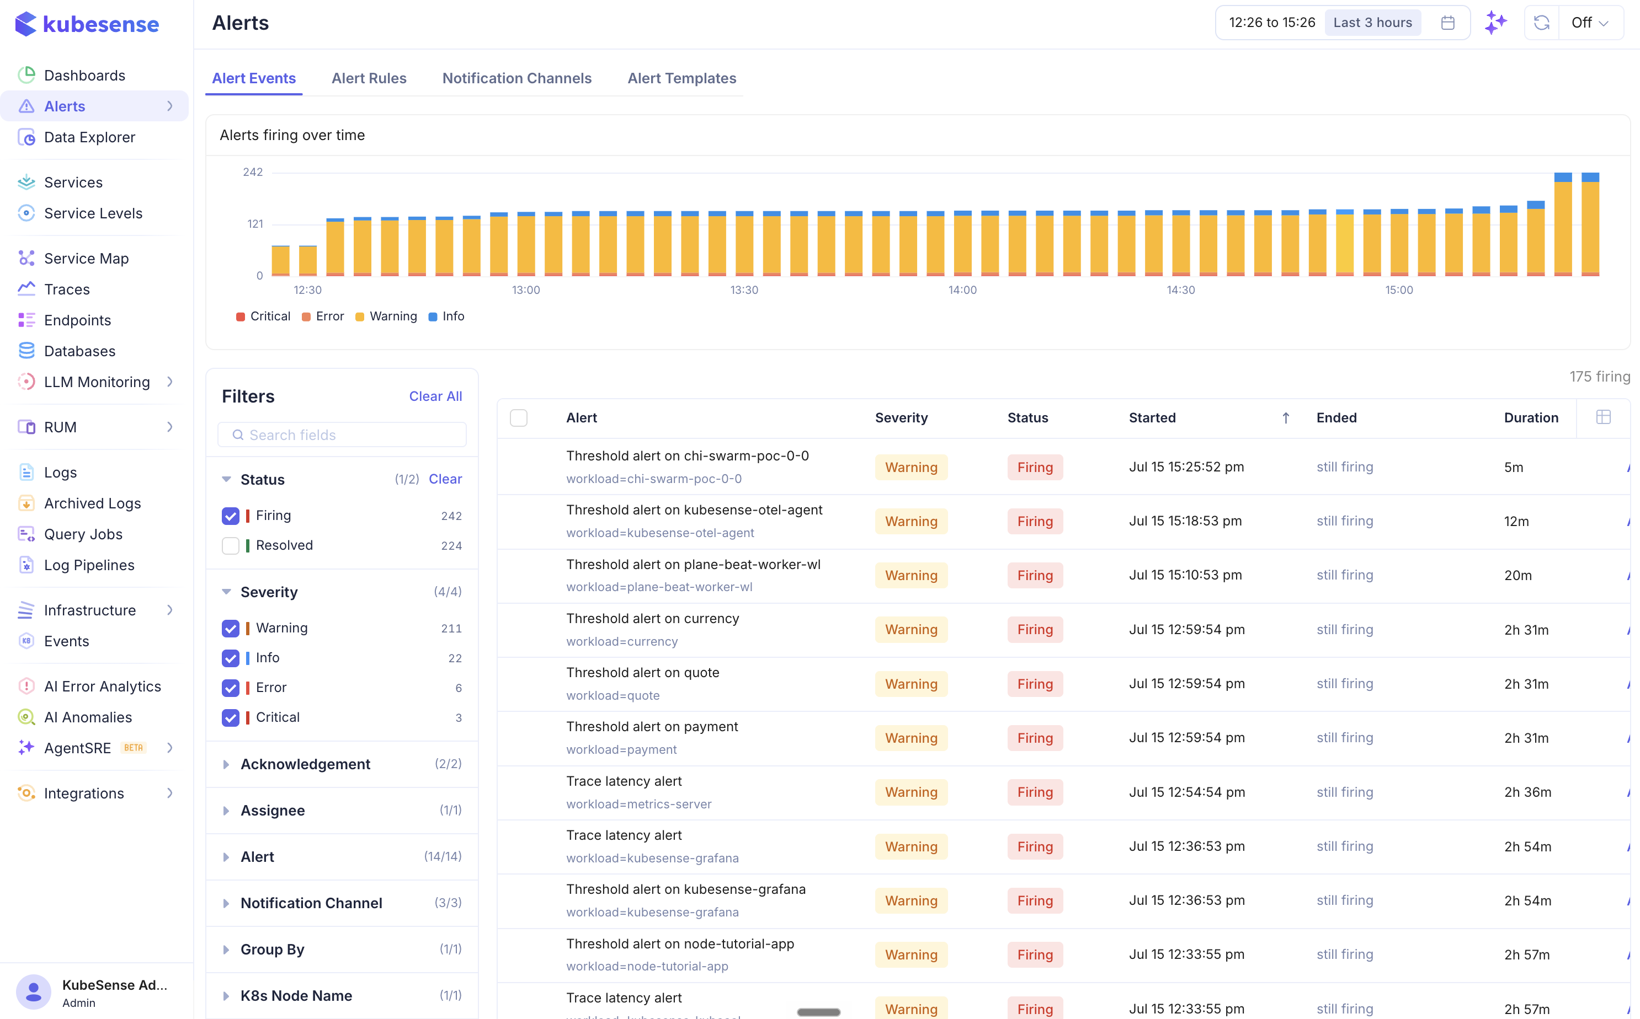Uncheck the Critical severity filter

(x=231, y=717)
